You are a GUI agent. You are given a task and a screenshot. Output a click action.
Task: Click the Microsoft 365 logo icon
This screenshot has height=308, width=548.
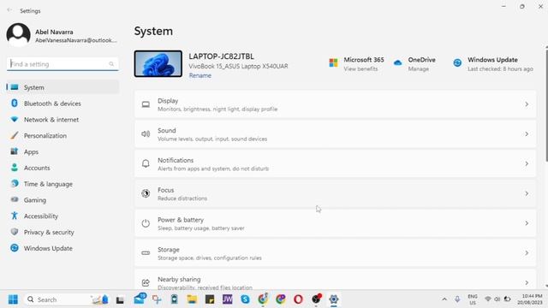point(333,62)
